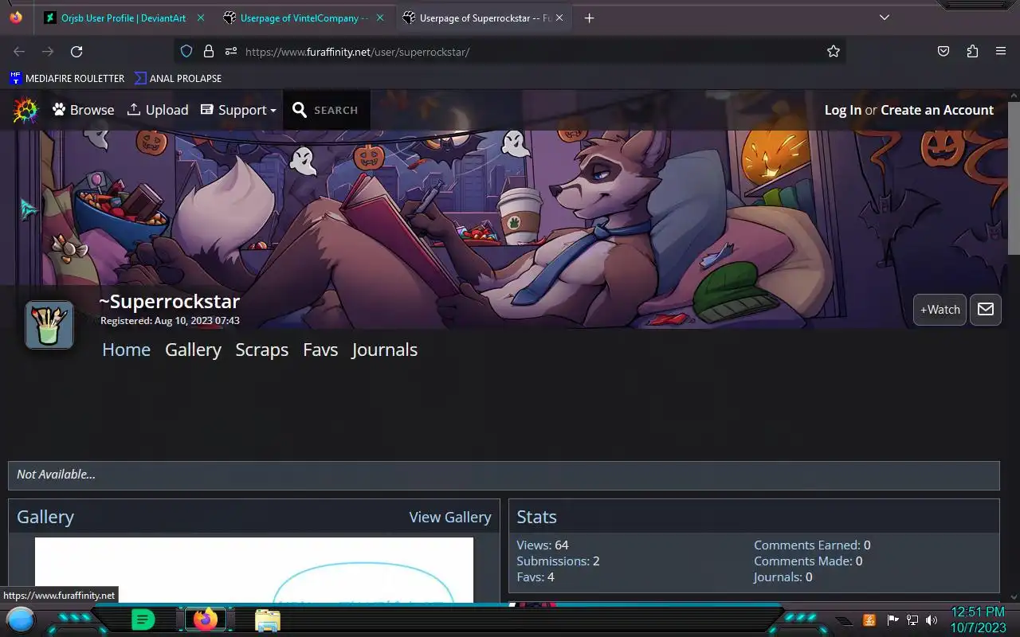Click the Submissions: 2 stat
This screenshot has width=1020, height=637.
558,561
